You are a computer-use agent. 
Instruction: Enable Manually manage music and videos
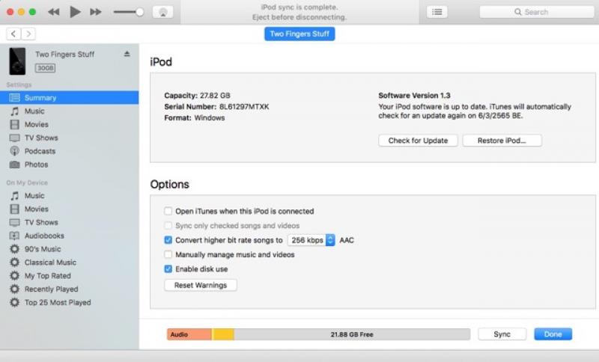coord(168,254)
